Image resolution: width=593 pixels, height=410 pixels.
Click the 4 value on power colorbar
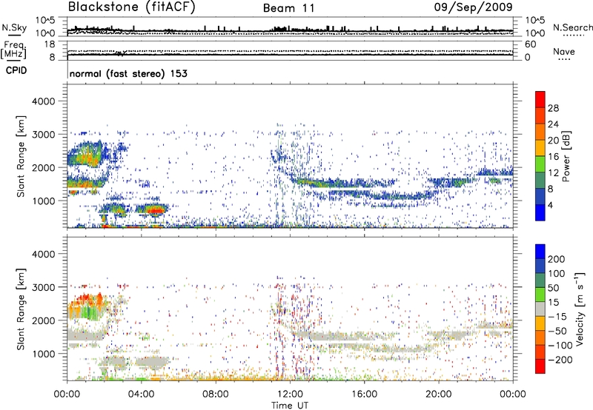[x=550, y=205]
